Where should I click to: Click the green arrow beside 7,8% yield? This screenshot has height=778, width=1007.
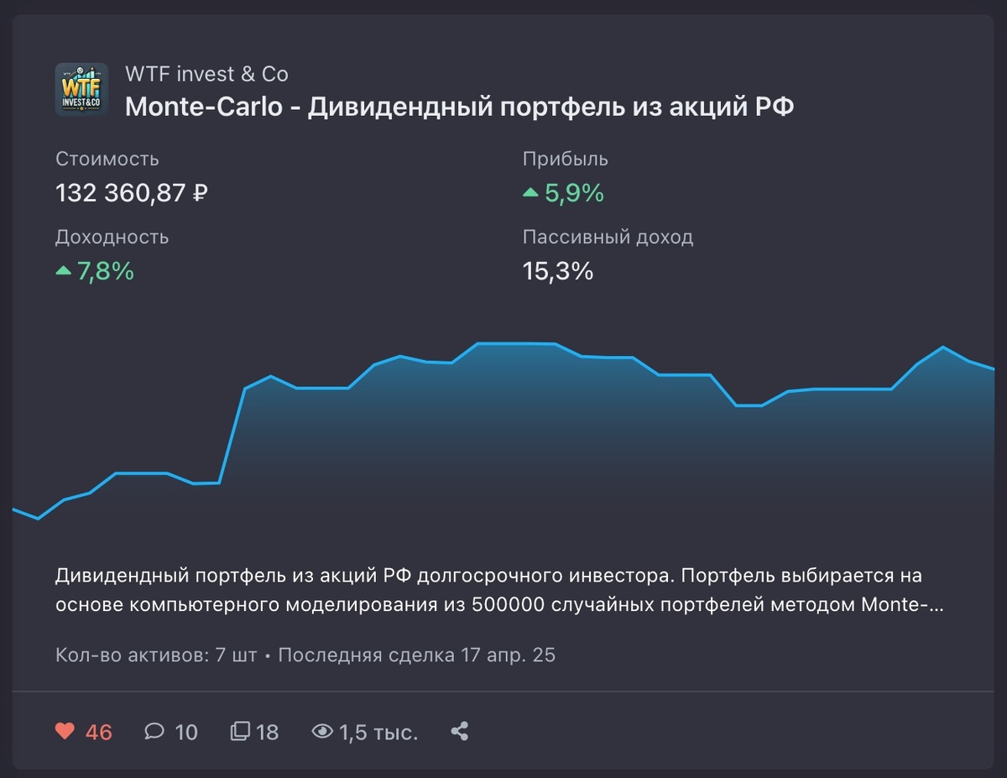tap(65, 271)
